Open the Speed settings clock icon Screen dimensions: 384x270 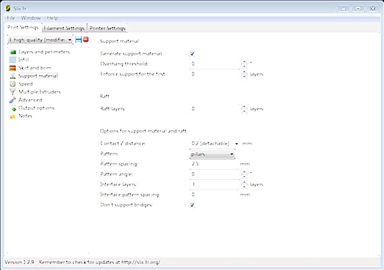(x=12, y=84)
